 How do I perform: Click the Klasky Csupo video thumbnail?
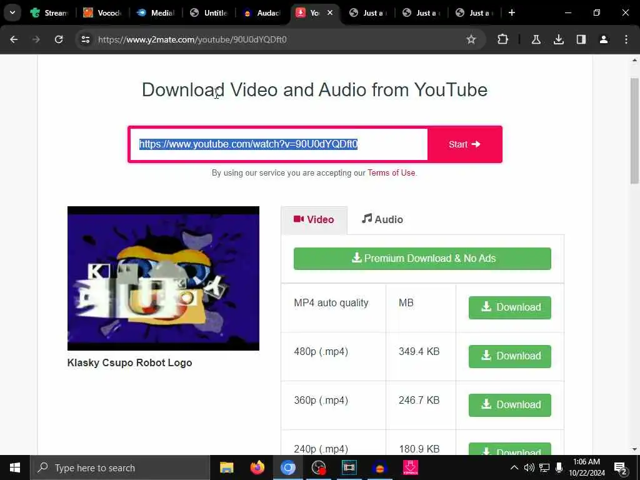(163, 278)
